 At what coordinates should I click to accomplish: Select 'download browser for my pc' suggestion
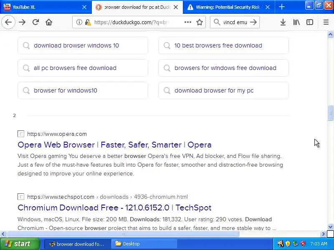(223, 90)
